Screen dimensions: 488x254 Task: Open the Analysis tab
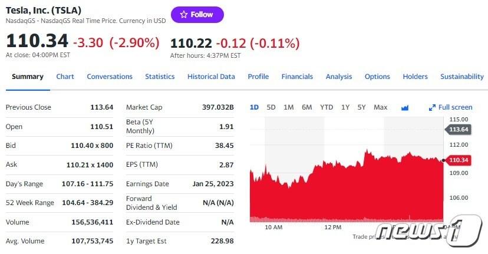point(339,77)
